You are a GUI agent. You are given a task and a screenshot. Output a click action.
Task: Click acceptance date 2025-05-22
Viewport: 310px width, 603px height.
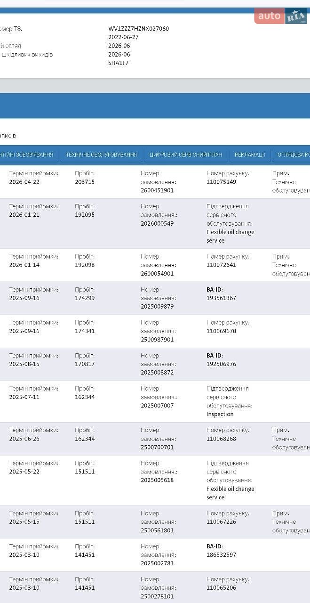[24, 472]
